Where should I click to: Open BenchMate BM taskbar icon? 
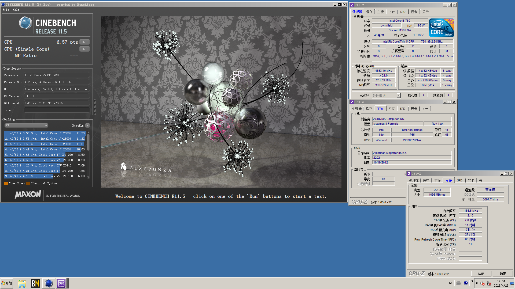[x=35, y=283]
